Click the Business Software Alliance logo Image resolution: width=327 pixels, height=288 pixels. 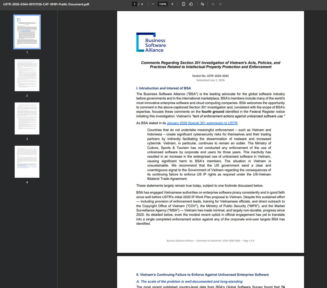[151, 42]
